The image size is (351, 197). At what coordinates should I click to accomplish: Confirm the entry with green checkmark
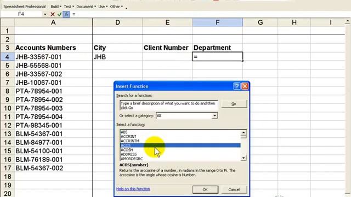(x=59, y=14)
